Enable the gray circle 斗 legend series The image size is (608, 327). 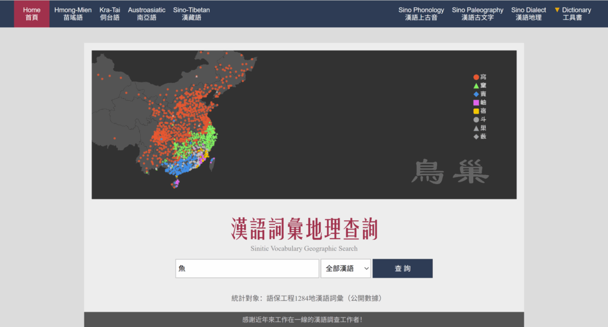(476, 120)
